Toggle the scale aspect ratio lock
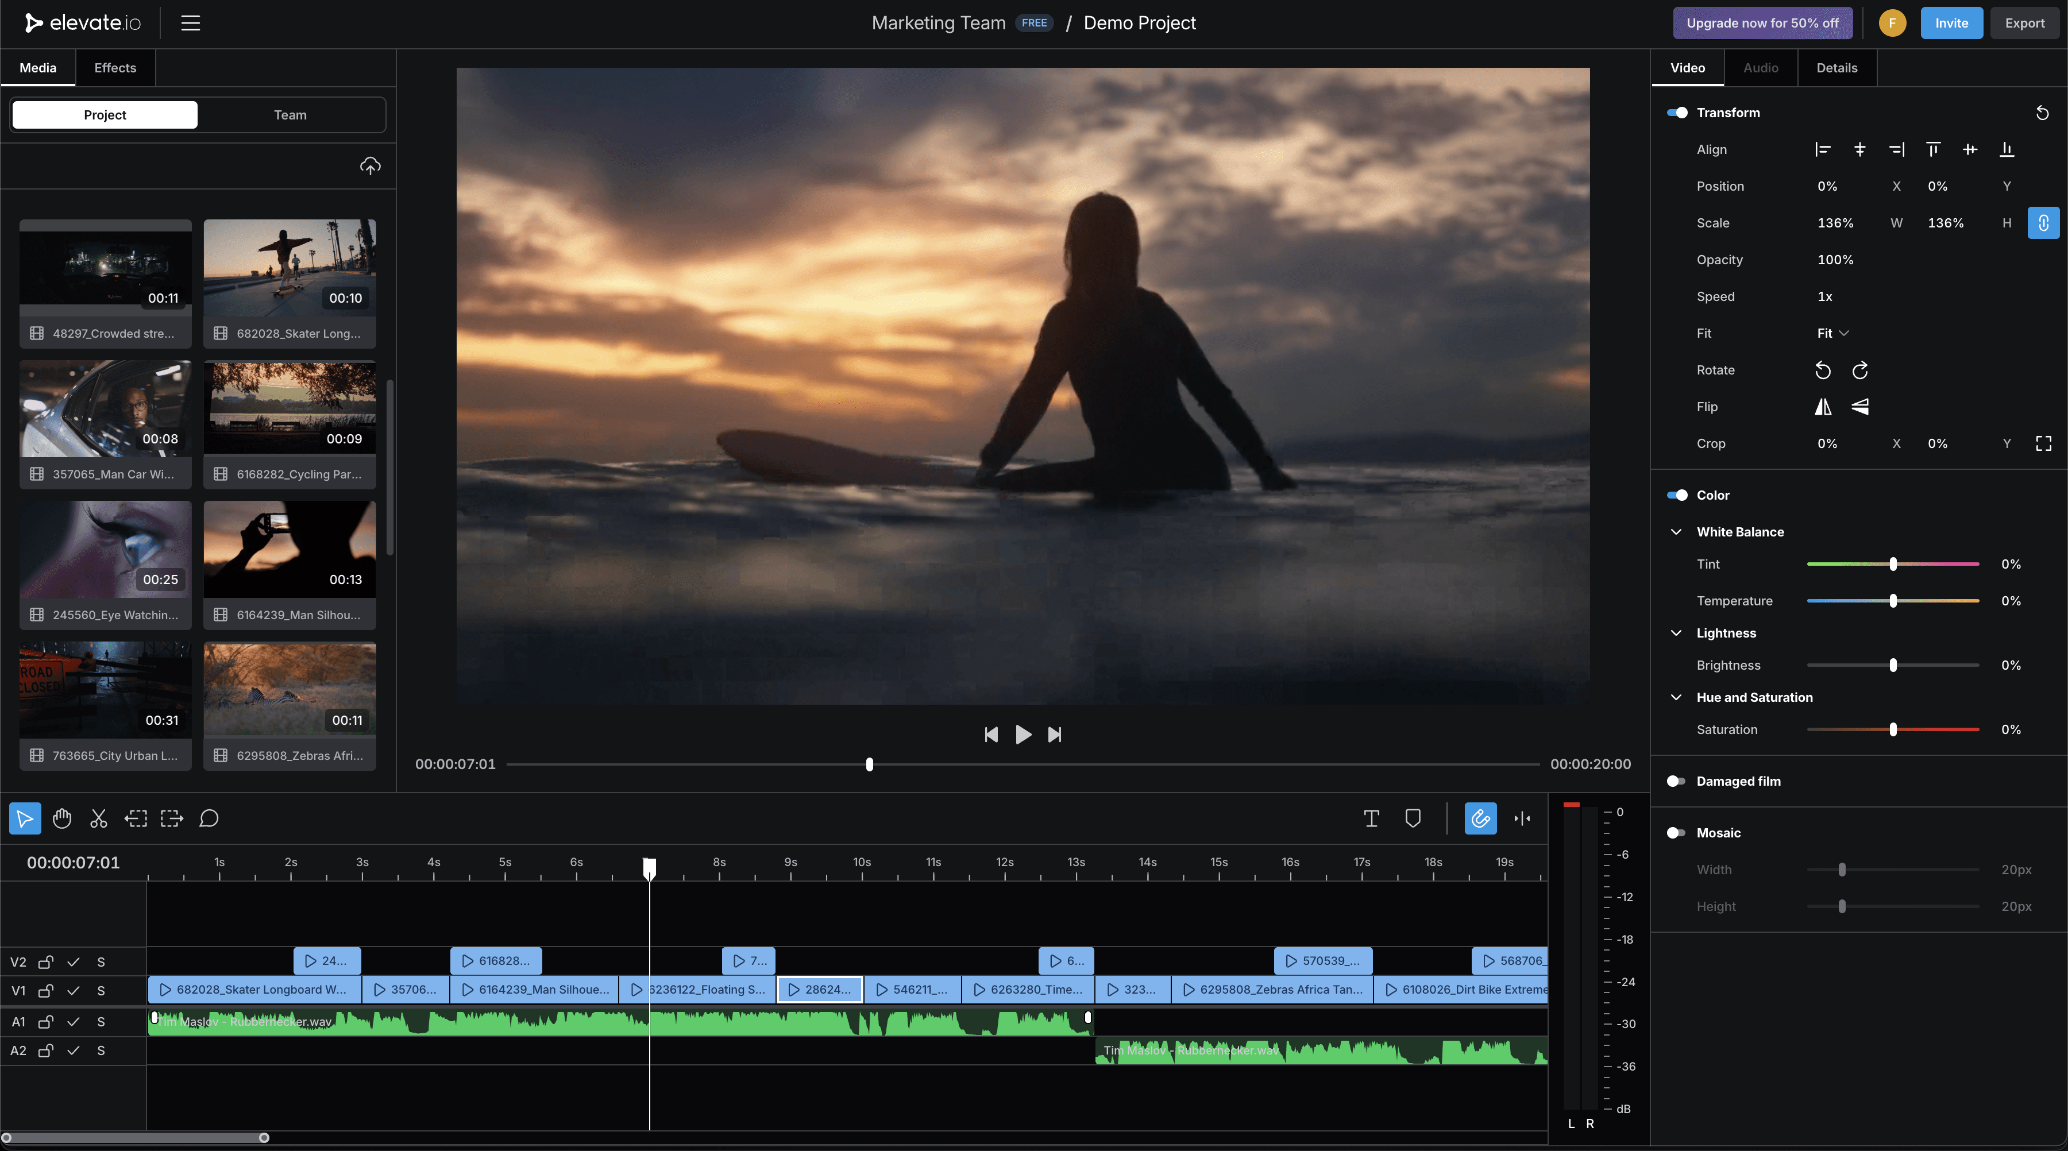2068x1151 pixels. coord(2044,223)
